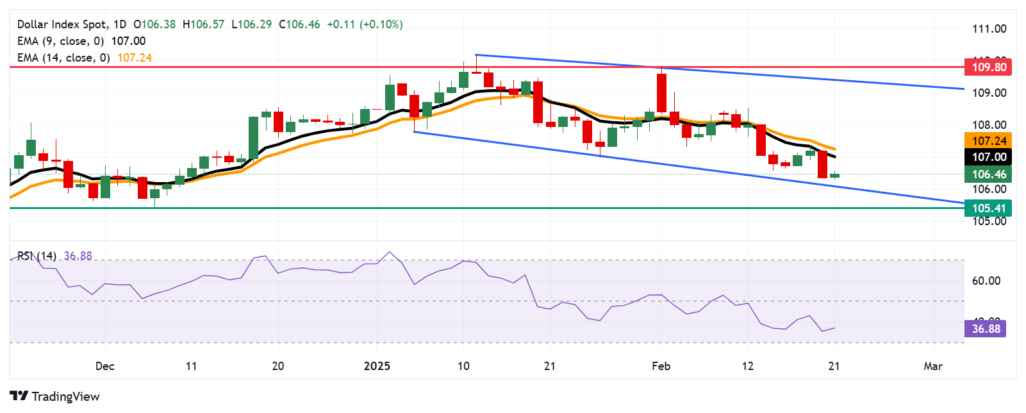This screenshot has width=1026, height=413.
Task: Click the Mar label on time axis
Action: (933, 366)
